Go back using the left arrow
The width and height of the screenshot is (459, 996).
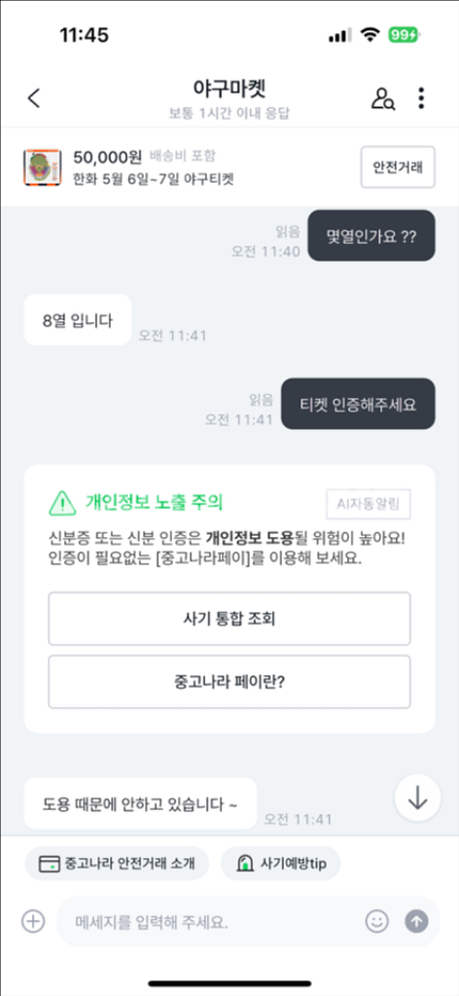click(34, 98)
